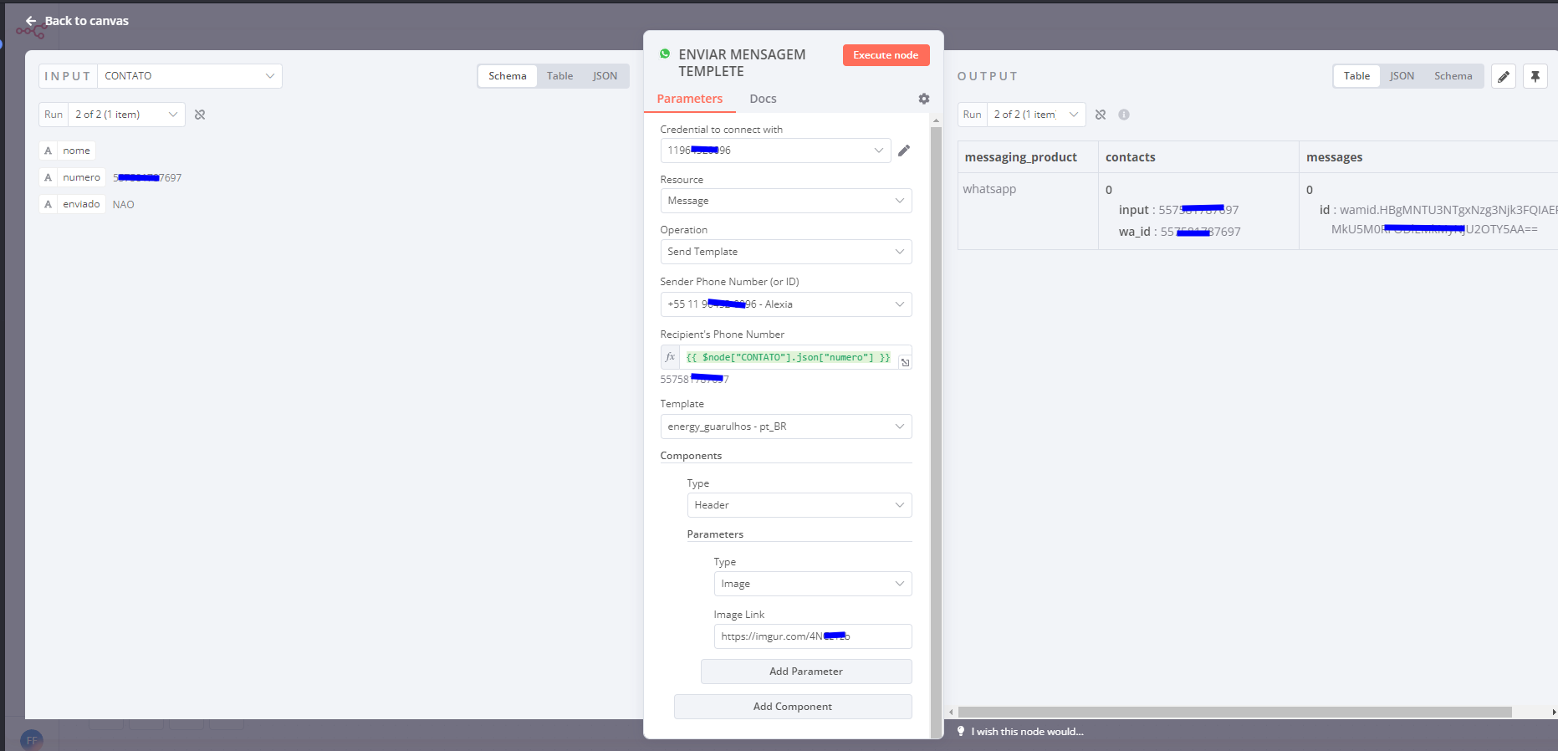This screenshot has height=751, width=1558.
Task: Click the WhatsApp node icon
Action: pos(665,54)
